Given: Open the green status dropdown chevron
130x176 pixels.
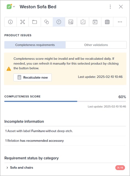Looking at the screenshot, I should pos(14,7).
